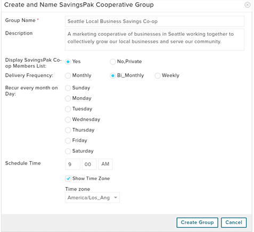Choose the No,Private option

click(x=112, y=62)
